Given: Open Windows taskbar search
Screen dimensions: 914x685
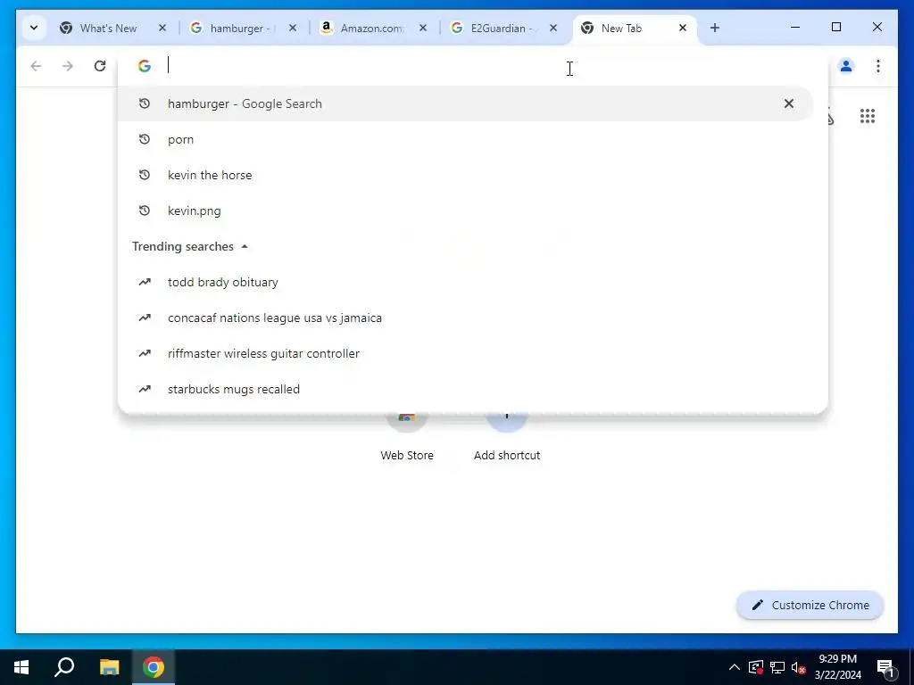Looking at the screenshot, I should tap(64, 667).
